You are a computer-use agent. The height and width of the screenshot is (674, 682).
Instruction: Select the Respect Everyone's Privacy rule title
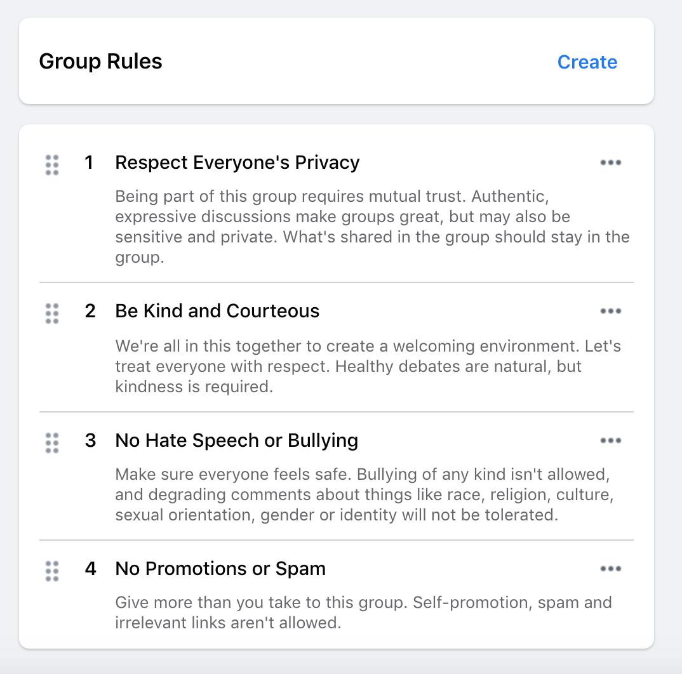[237, 162]
